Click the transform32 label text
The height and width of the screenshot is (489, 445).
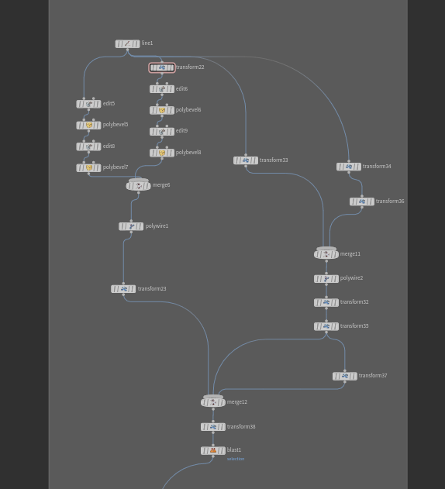tap(354, 302)
